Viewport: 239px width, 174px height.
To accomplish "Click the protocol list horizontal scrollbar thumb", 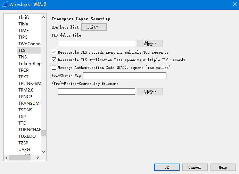I will pyautogui.click(x=20, y=158).
